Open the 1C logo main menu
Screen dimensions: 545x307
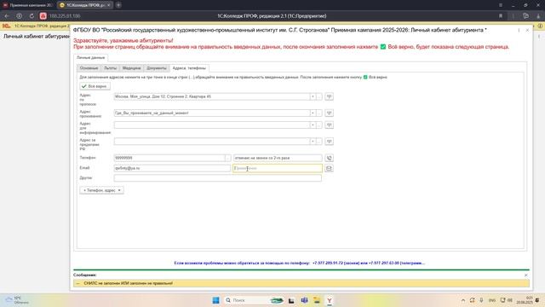tap(6, 26)
